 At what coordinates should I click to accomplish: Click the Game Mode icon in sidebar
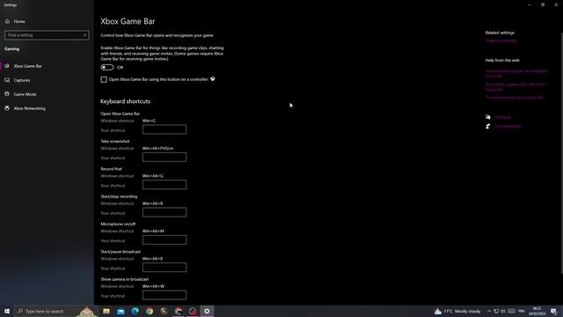7,94
